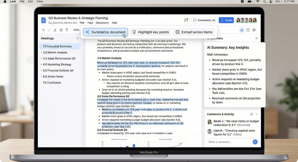Open the 100% zoom level dropdown
This screenshot has width=298, height=162.
tap(76, 30)
